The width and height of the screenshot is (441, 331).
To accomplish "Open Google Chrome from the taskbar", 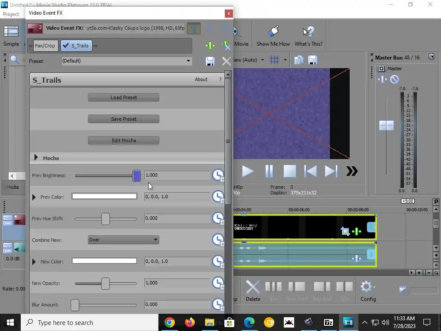I will [170, 322].
